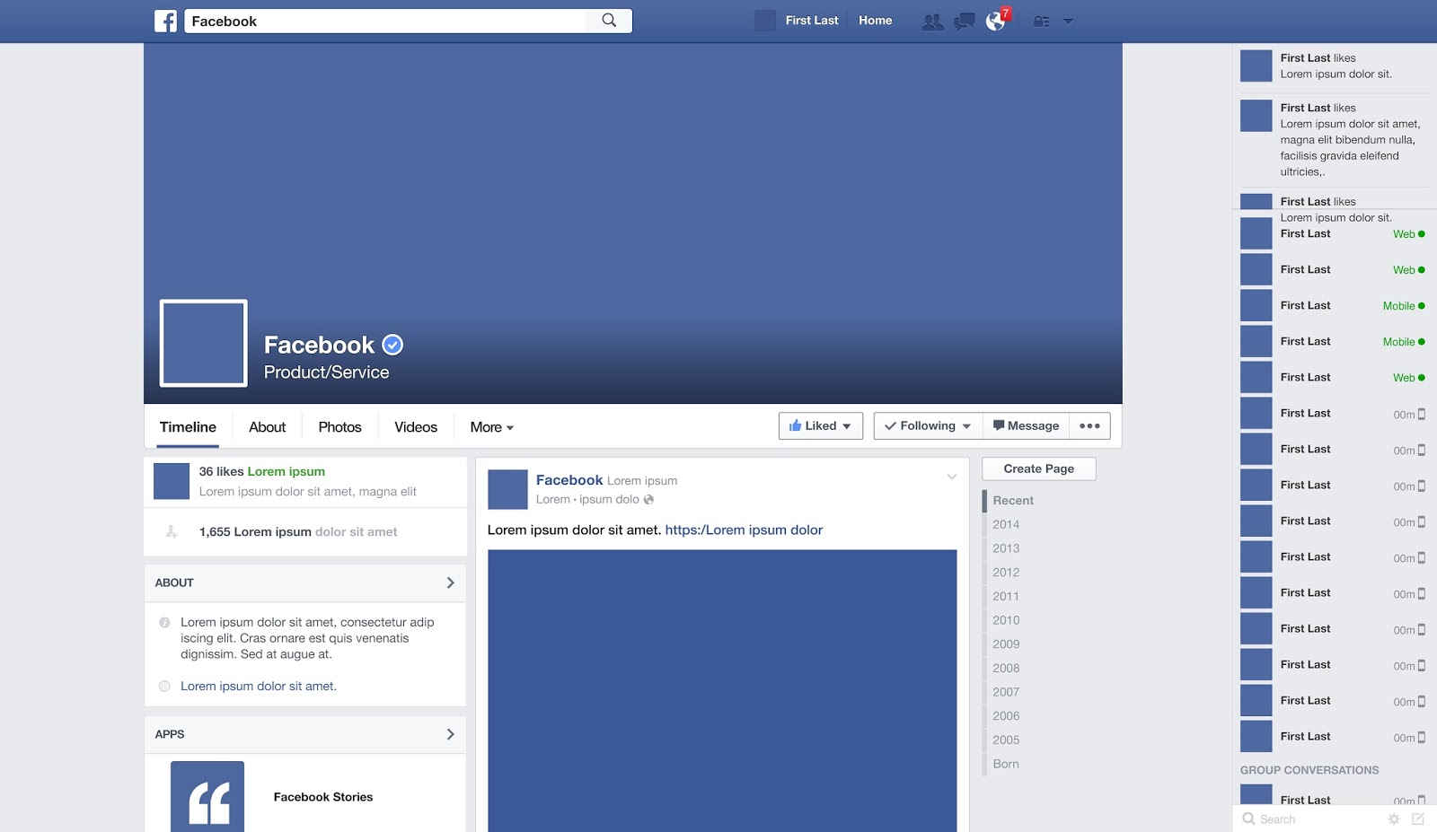Click the chat search magnifier icon
Viewport: 1437px width, 832px height.
pyautogui.click(x=1248, y=819)
